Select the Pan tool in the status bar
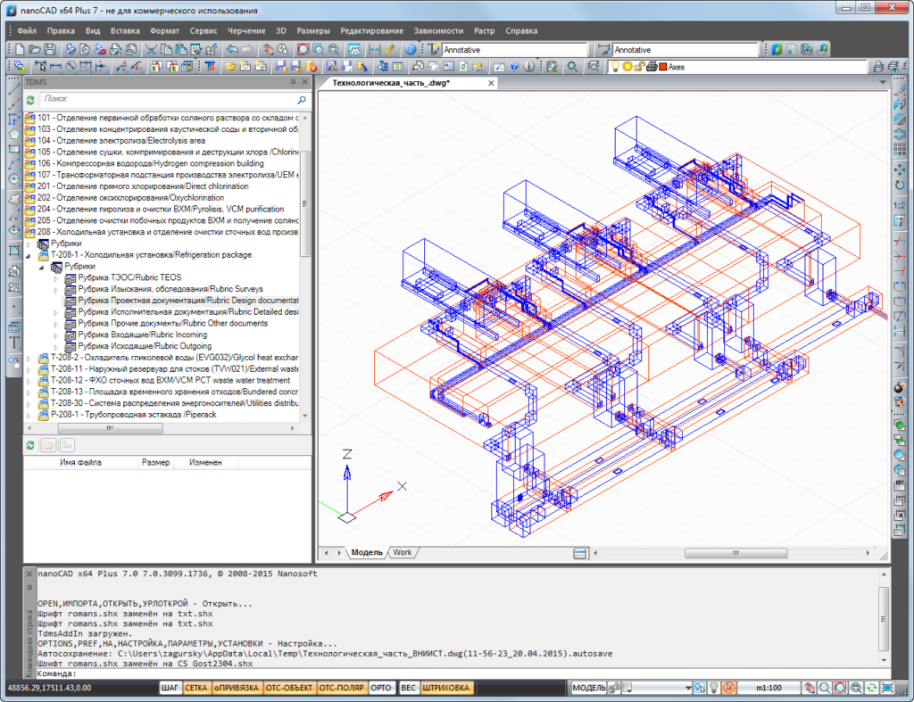Viewport: 914px width, 702px height. click(x=809, y=689)
